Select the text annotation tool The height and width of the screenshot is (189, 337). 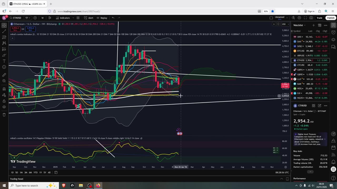[x=4, y=61]
